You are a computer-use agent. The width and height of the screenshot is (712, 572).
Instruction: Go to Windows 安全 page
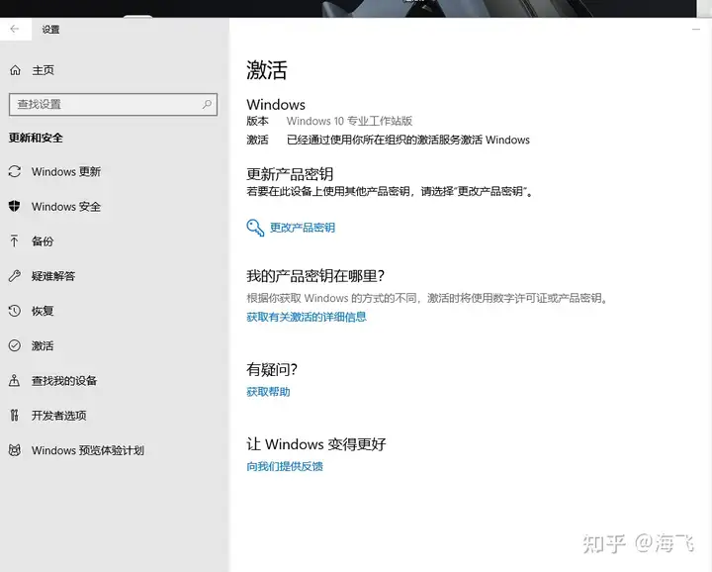tap(66, 206)
